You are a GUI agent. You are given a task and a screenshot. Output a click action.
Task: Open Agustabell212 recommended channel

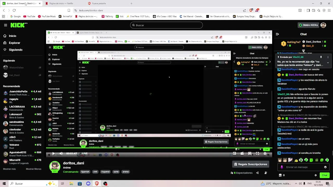click(22, 154)
